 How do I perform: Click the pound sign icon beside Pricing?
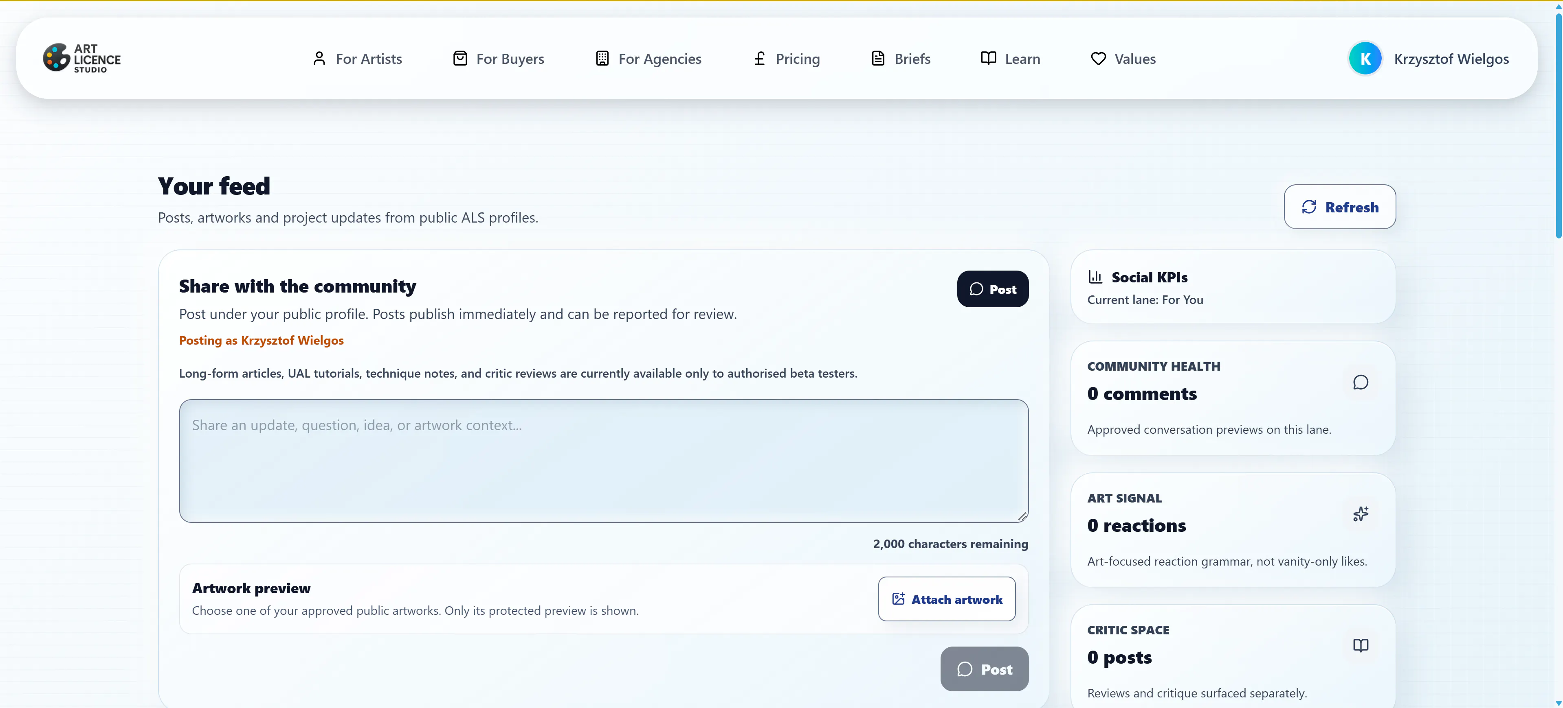759,58
